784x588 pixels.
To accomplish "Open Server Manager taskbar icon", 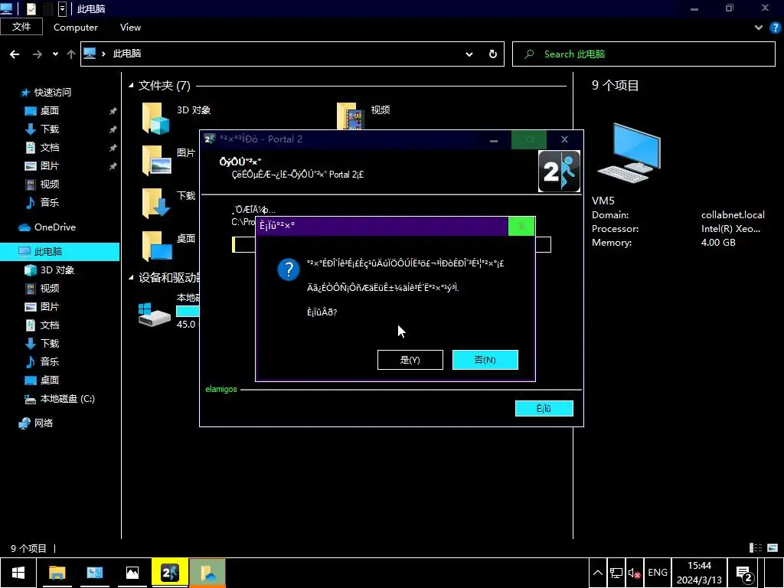I will [94, 573].
